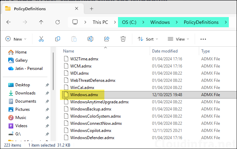
Task: Click Windows breadcrumb in address bar
Action: click(x=160, y=22)
